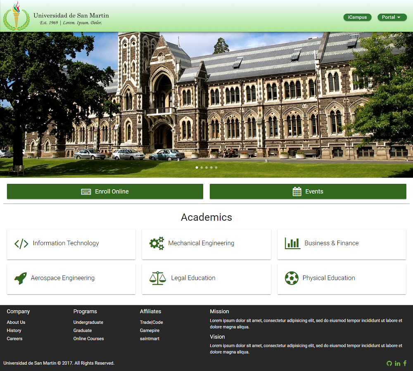Go to Online Courses footer link

[x=88, y=339]
